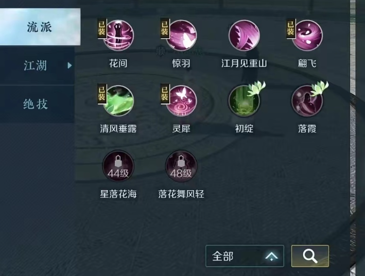Choose the 初绽 lotus skill icon
This screenshot has width=365, height=276.
244,100
